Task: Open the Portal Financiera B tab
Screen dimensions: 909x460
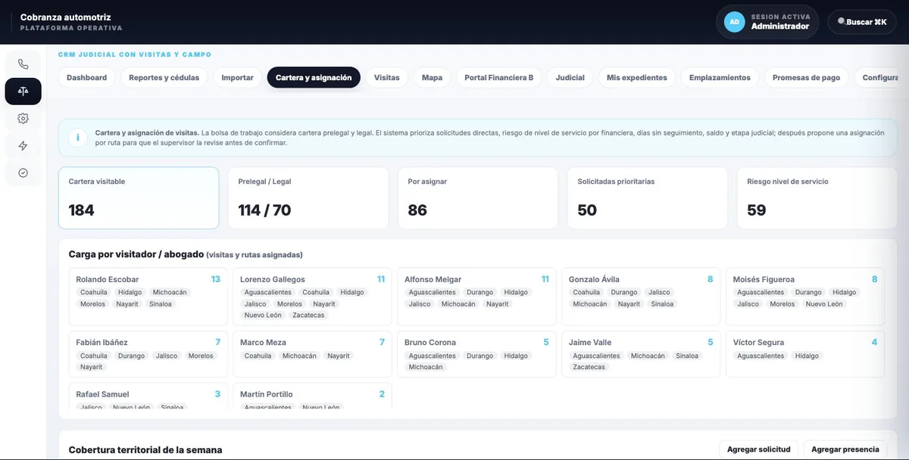Action: click(499, 78)
